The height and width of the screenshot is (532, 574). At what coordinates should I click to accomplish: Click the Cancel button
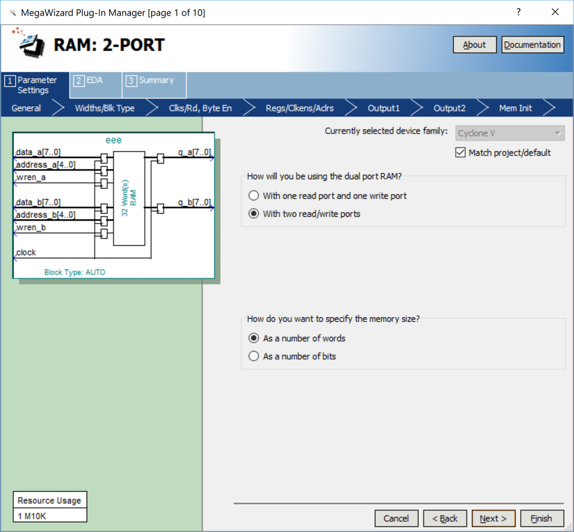[x=396, y=518]
